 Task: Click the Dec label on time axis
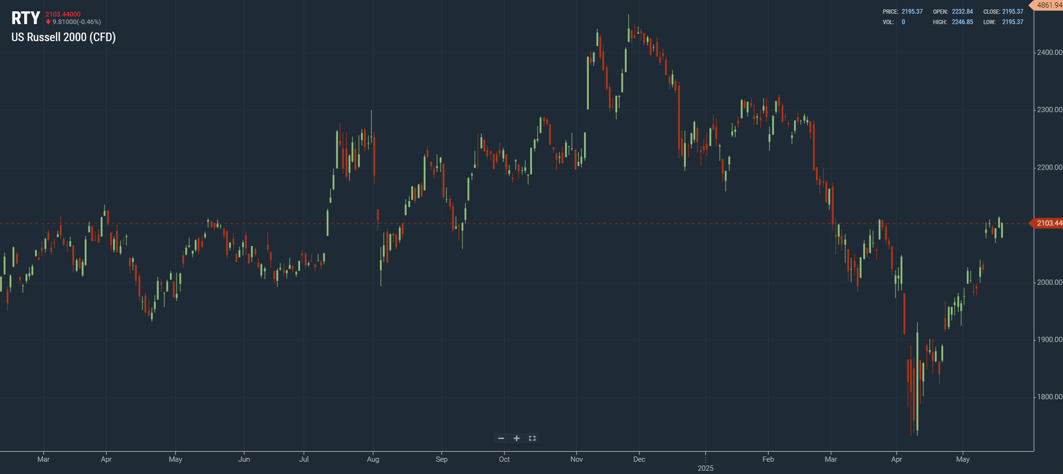point(639,459)
